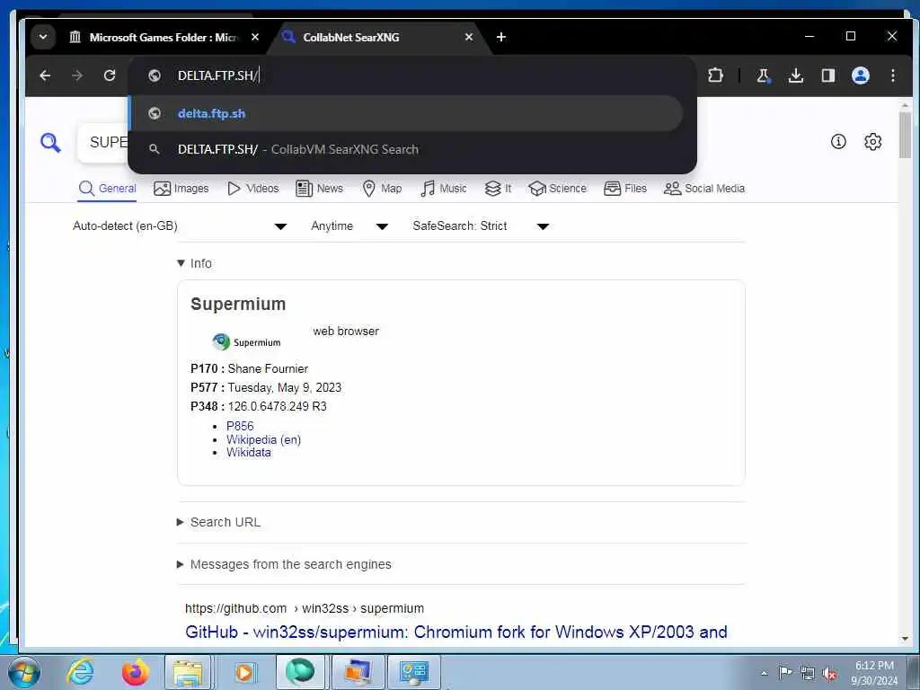Go back using the browser back arrow
The image size is (920, 690).
[x=45, y=75]
